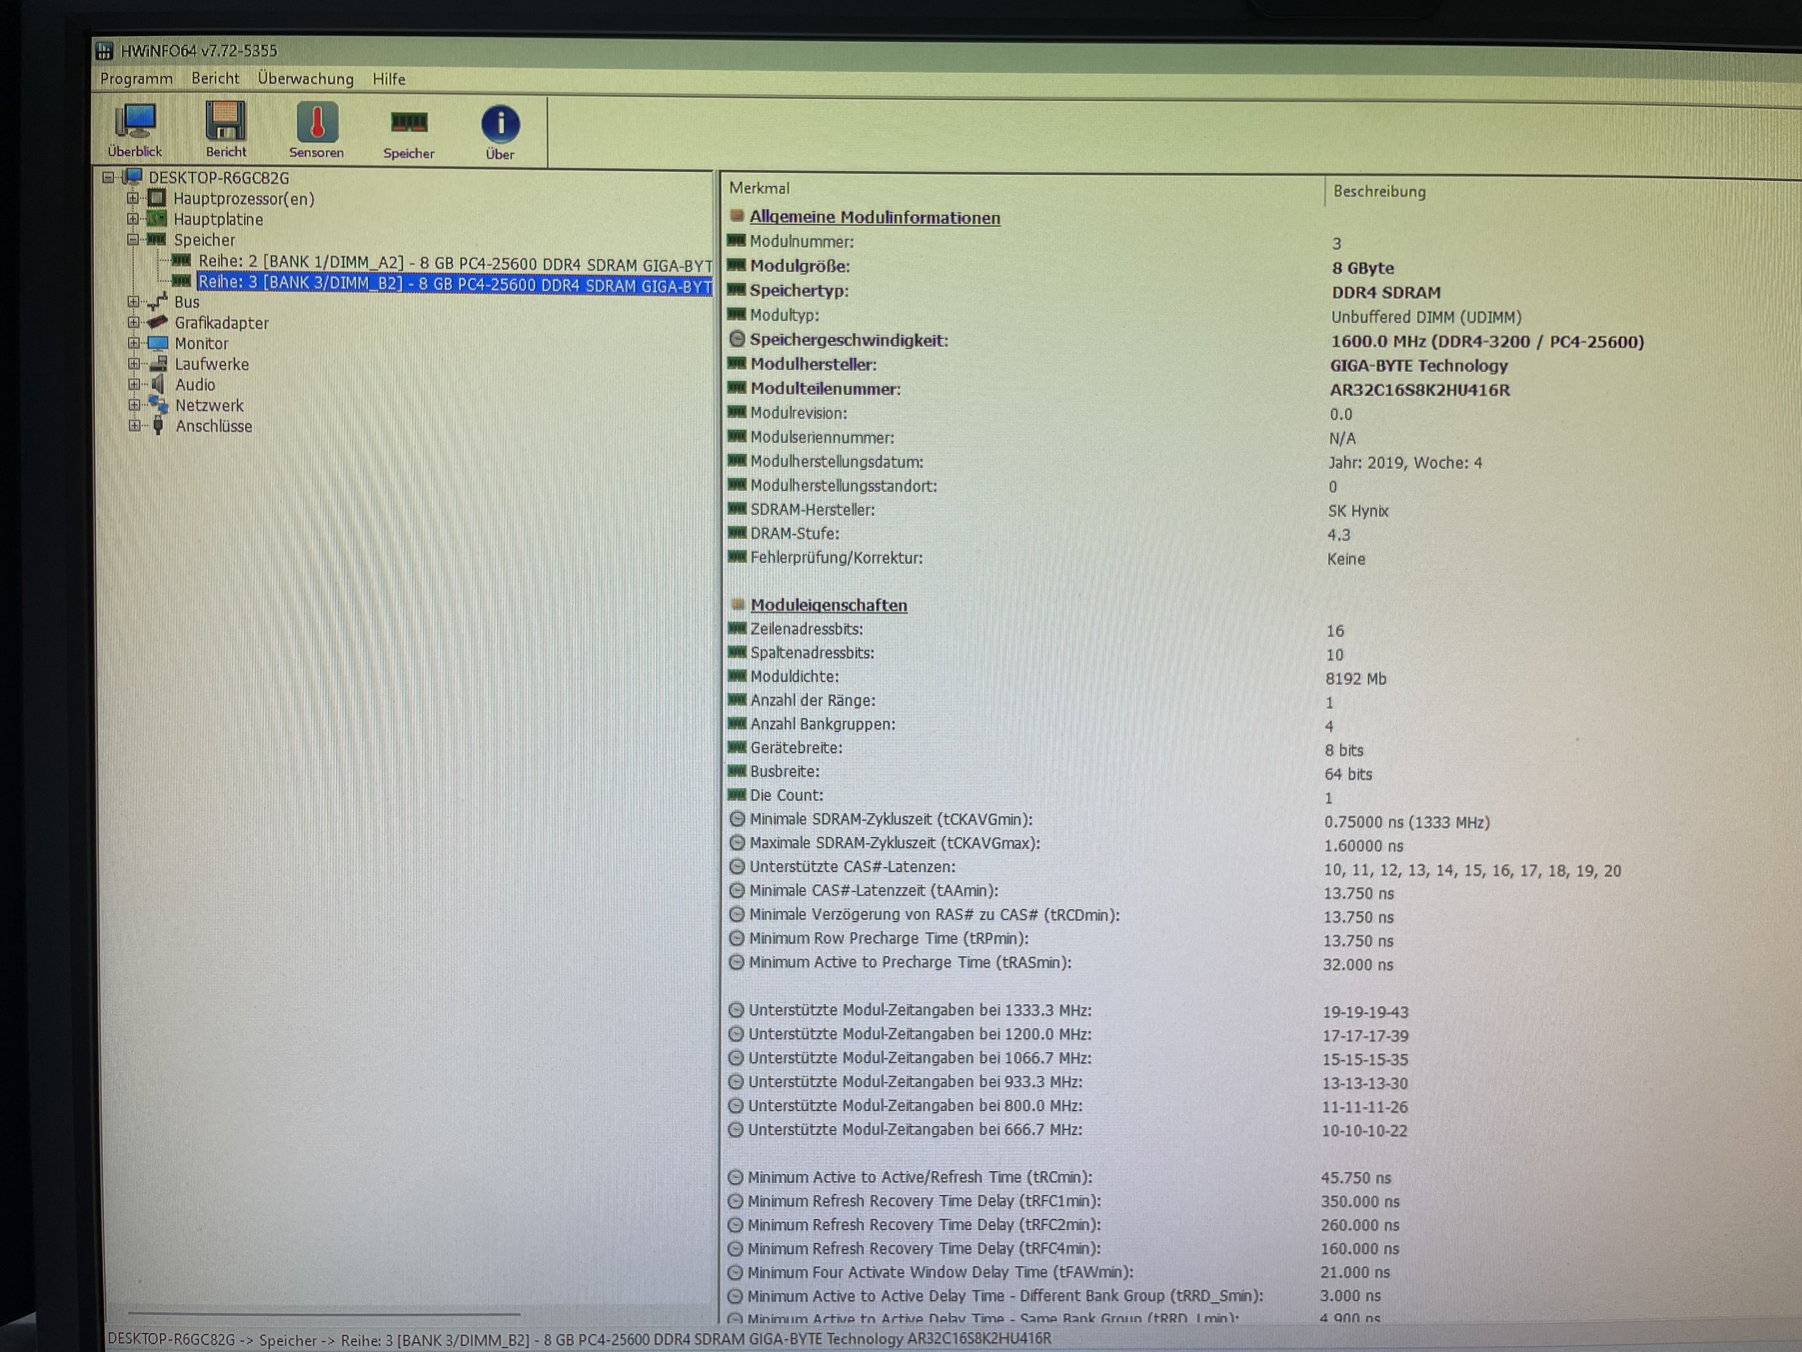The width and height of the screenshot is (1802, 1352).
Task: Select the Monitor tree item
Action: click(201, 344)
